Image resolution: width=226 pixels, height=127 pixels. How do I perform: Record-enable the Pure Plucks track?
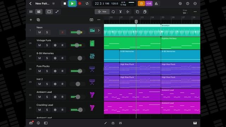(x=63, y=71)
